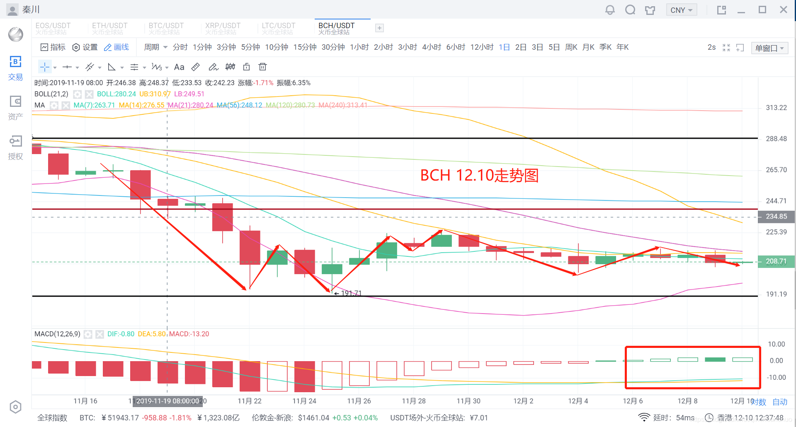Expand Fibonacci tool dropdown arrow
The image size is (796, 427).
[x=144, y=68]
